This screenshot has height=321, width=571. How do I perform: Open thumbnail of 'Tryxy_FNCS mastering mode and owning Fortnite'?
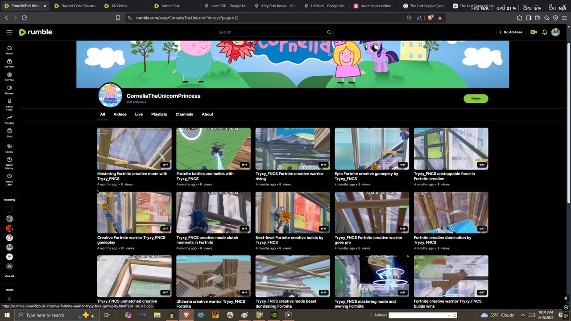click(372, 276)
